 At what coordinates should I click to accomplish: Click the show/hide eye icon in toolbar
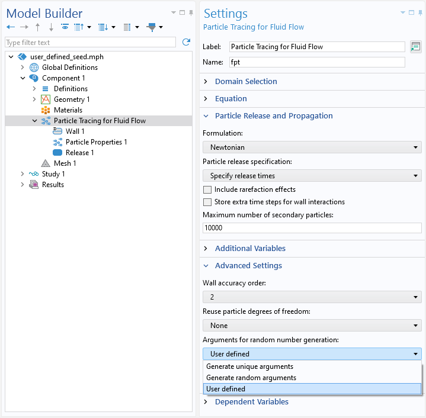[65, 27]
